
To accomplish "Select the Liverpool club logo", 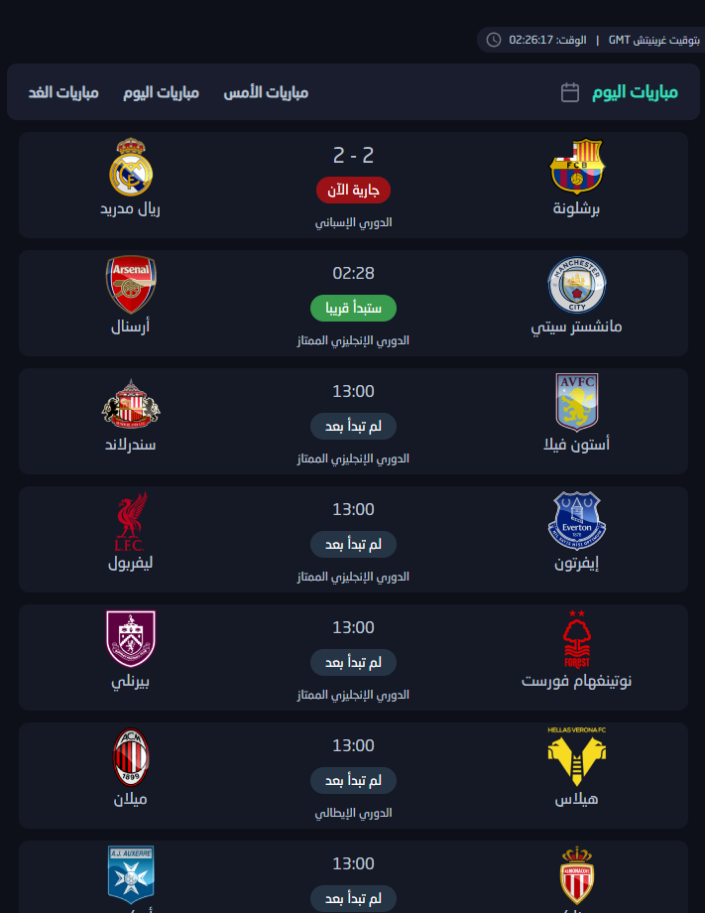I will (x=131, y=520).
